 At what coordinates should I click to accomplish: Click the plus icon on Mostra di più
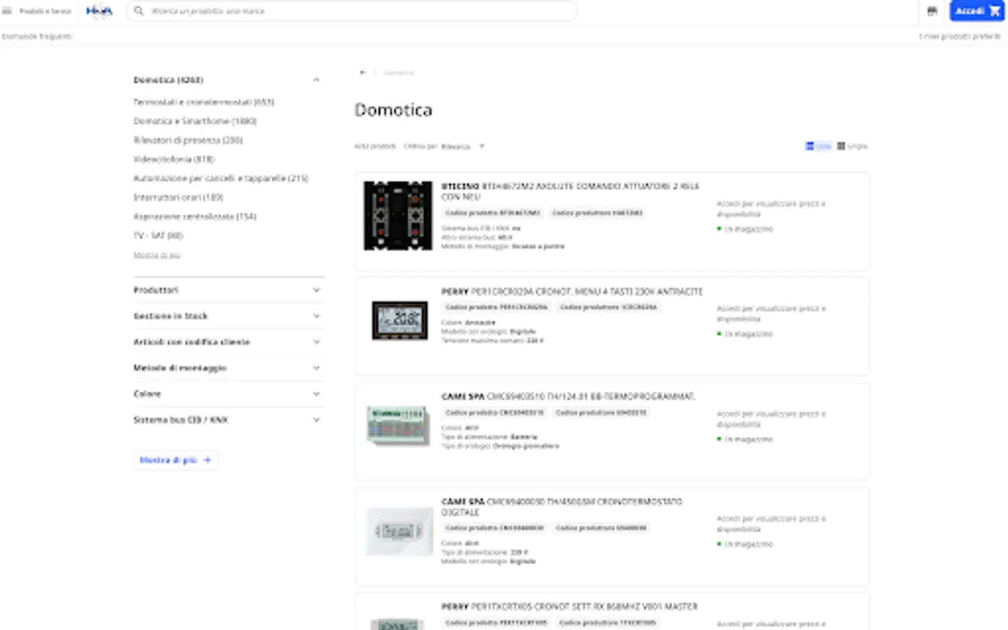[207, 460]
